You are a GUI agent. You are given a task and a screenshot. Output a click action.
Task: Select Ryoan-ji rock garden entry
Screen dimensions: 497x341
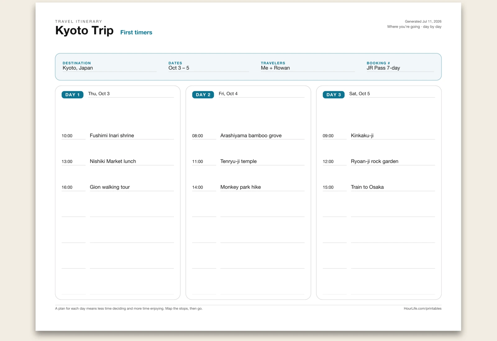point(393,161)
